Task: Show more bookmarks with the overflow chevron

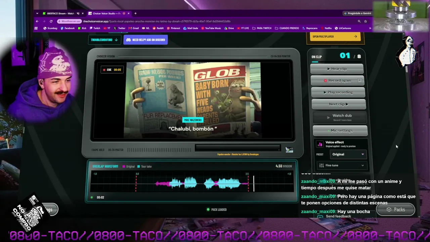Action: (370, 28)
